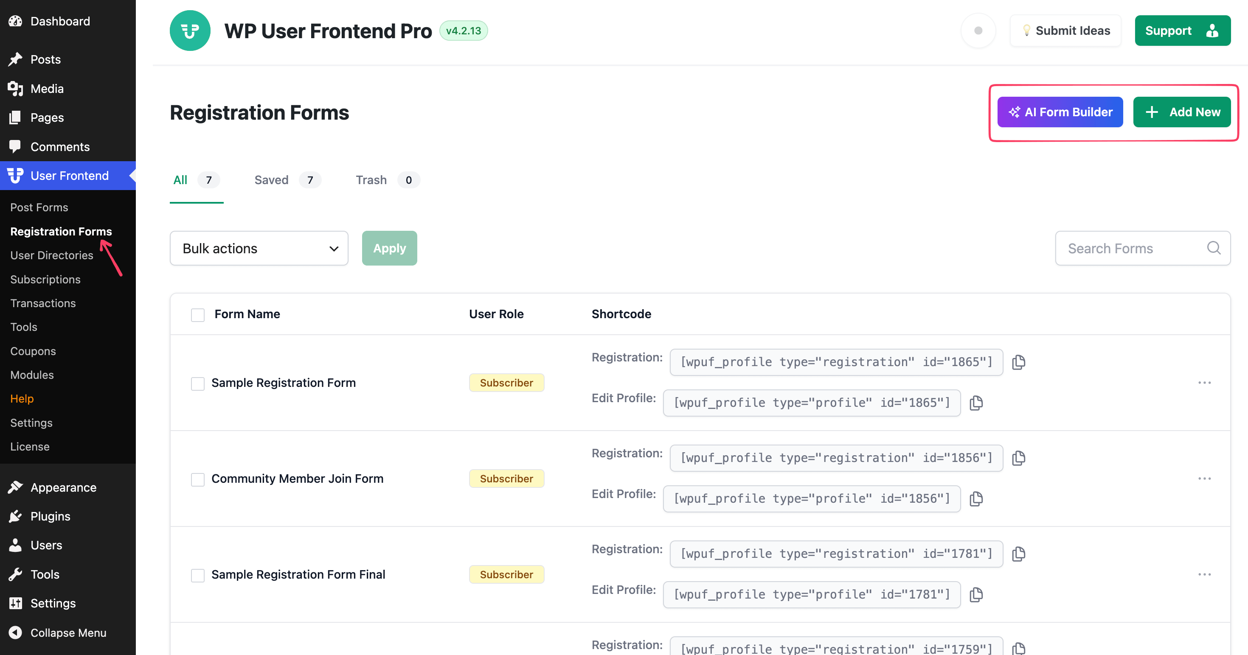1248x655 pixels.
Task: Click the Plugins plug icon
Action: coord(16,517)
